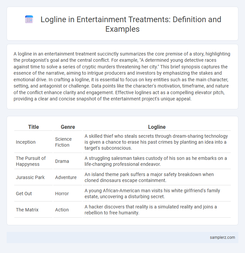This screenshot has height=253, width=245.
Task: Click the page title 'Logline in Entertainment Treatments'
Action: 131,24
